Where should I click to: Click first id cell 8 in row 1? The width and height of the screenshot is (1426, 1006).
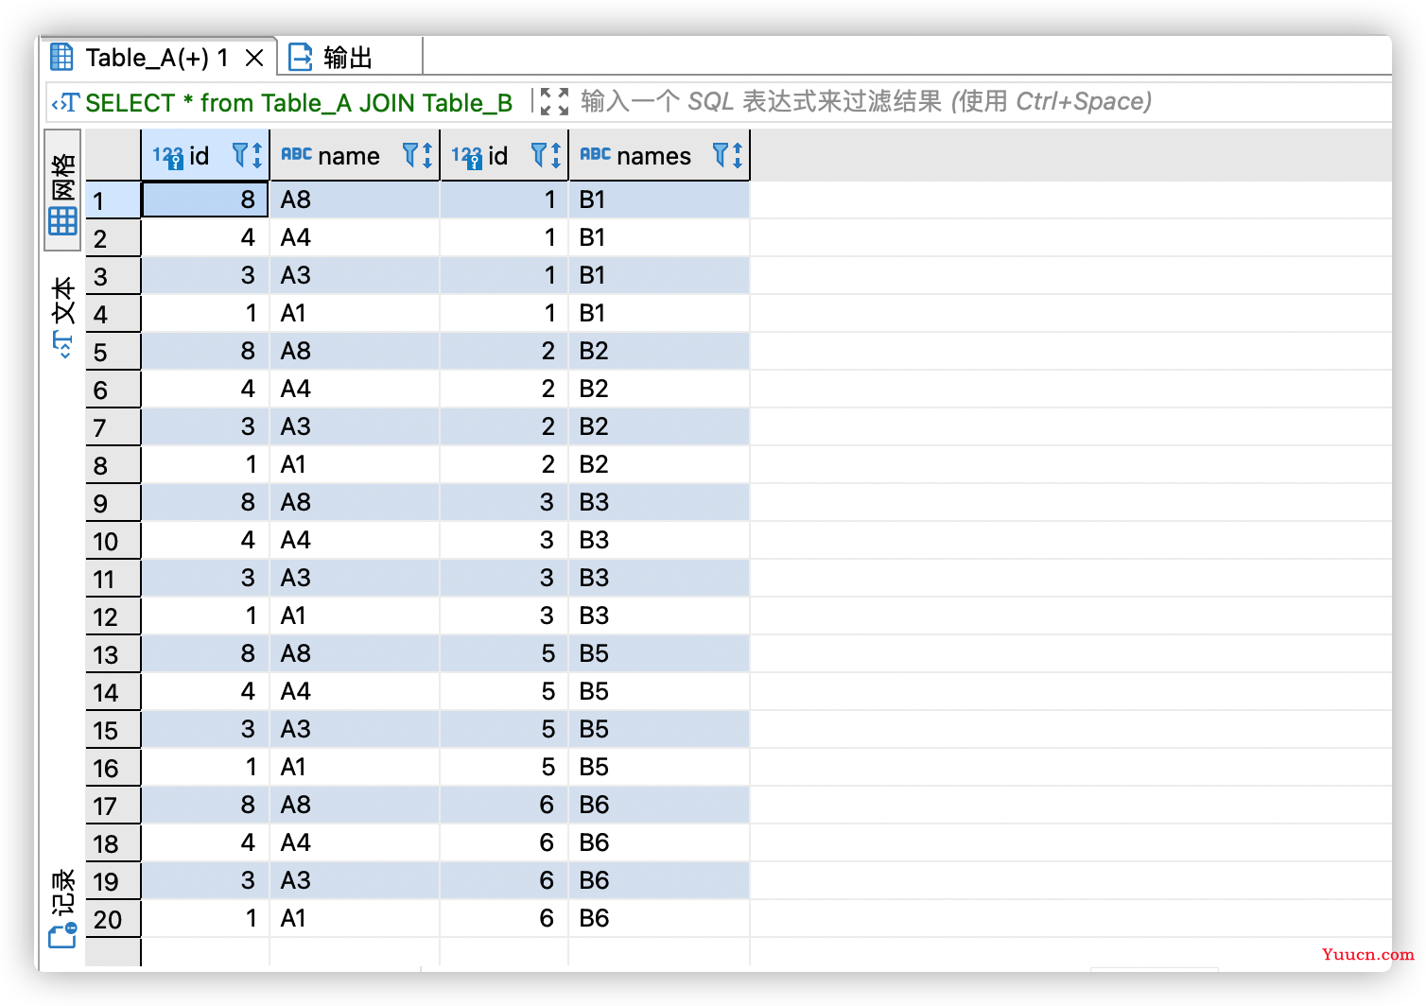tap(205, 199)
